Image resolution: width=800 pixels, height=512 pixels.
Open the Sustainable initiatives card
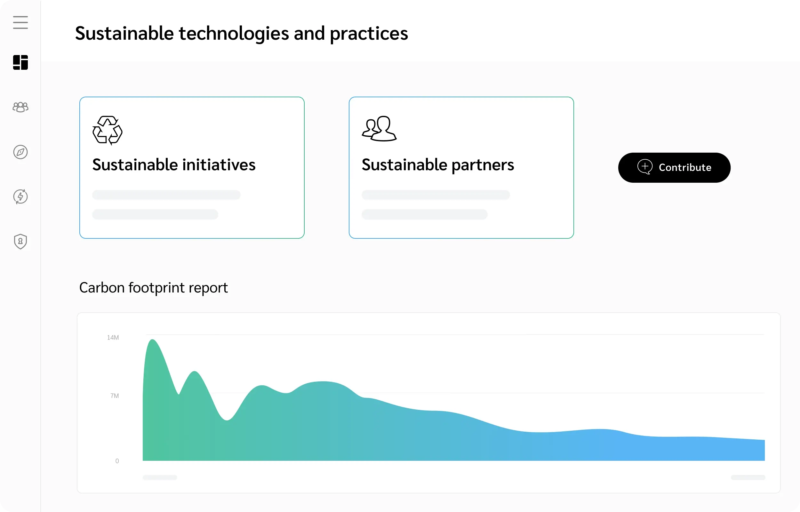tap(192, 167)
